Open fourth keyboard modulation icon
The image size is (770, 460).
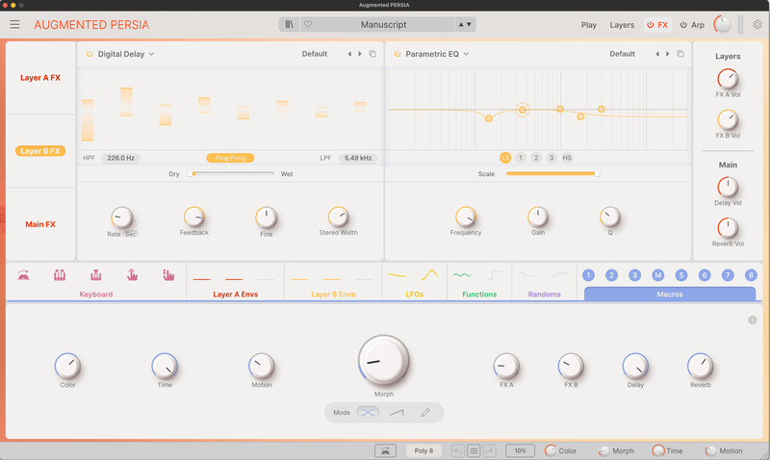tap(132, 275)
